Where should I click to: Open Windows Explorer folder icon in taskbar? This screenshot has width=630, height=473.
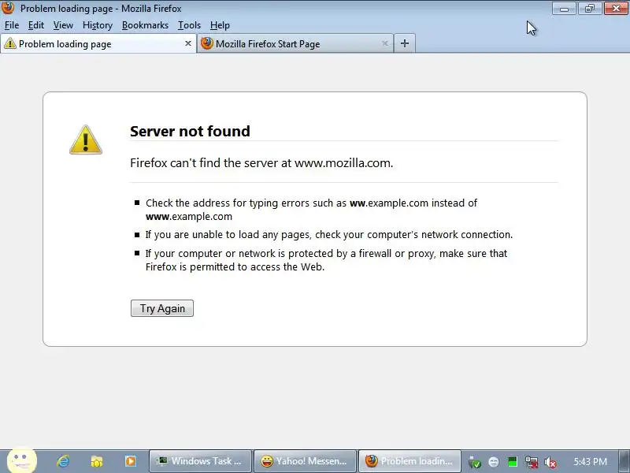97,461
